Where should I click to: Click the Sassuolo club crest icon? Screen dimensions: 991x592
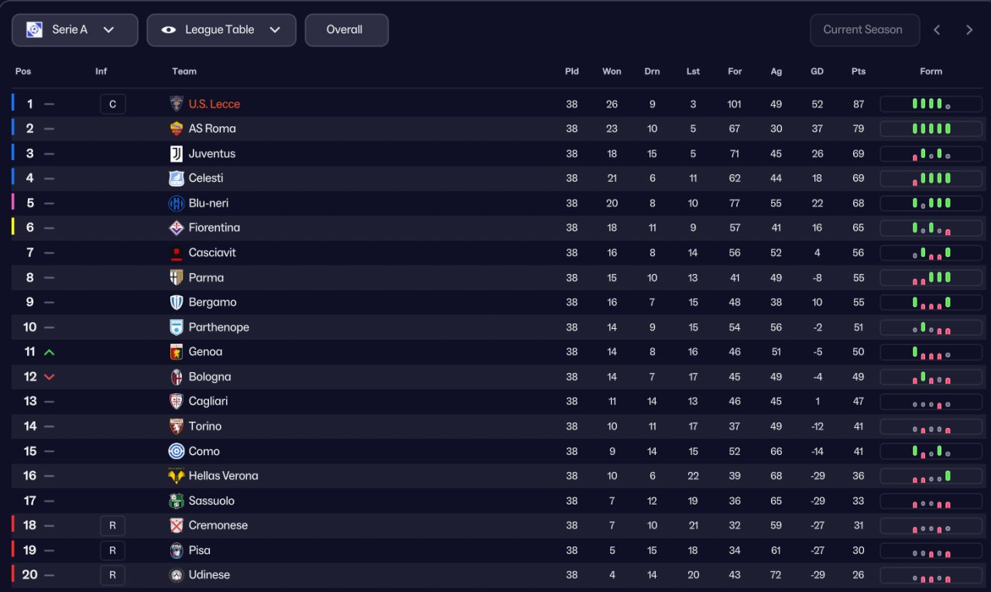pos(177,501)
